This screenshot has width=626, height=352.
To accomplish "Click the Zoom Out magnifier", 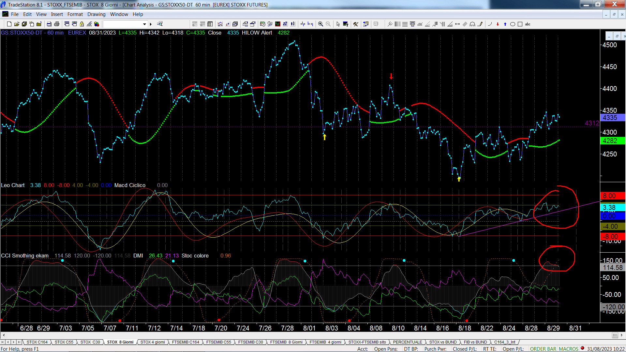I will [x=328, y=24].
